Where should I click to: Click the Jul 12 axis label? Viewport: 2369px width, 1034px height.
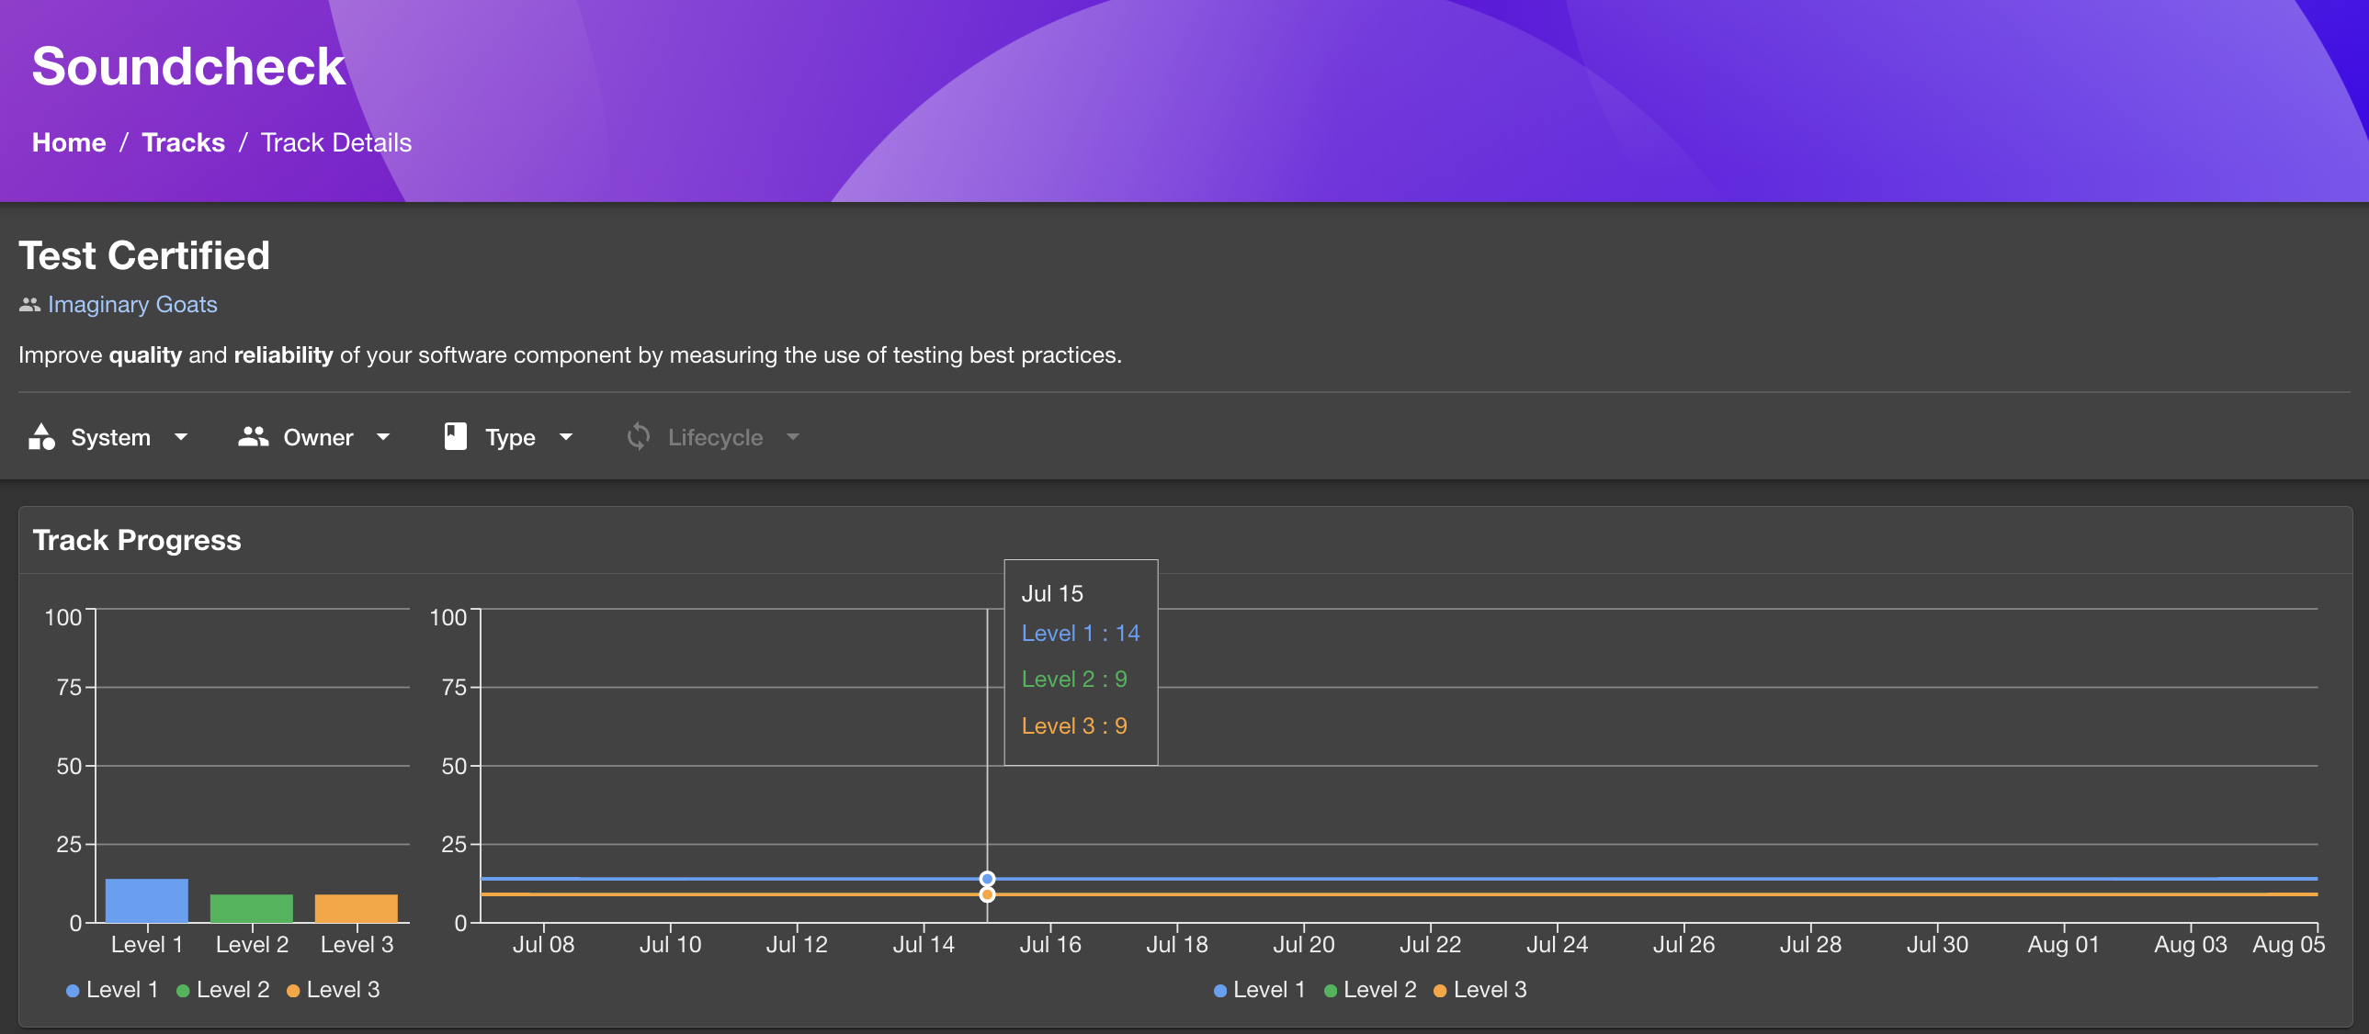798,945
